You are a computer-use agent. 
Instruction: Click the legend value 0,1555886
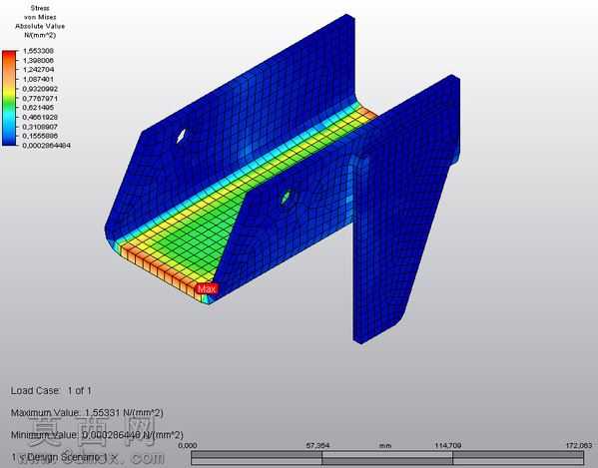pyautogui.click(x=40, y=136)
